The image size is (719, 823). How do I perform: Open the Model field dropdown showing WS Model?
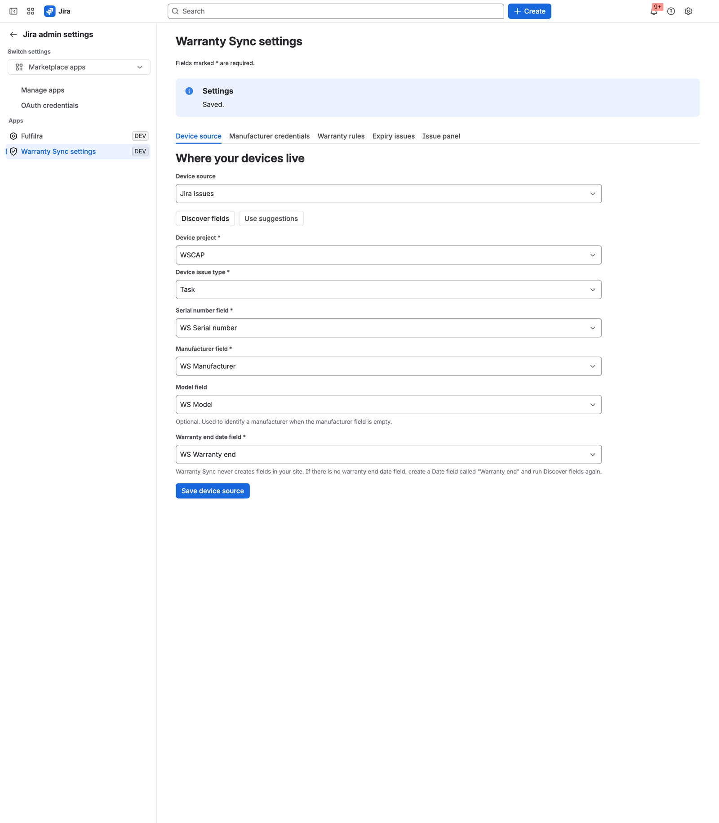389,404
